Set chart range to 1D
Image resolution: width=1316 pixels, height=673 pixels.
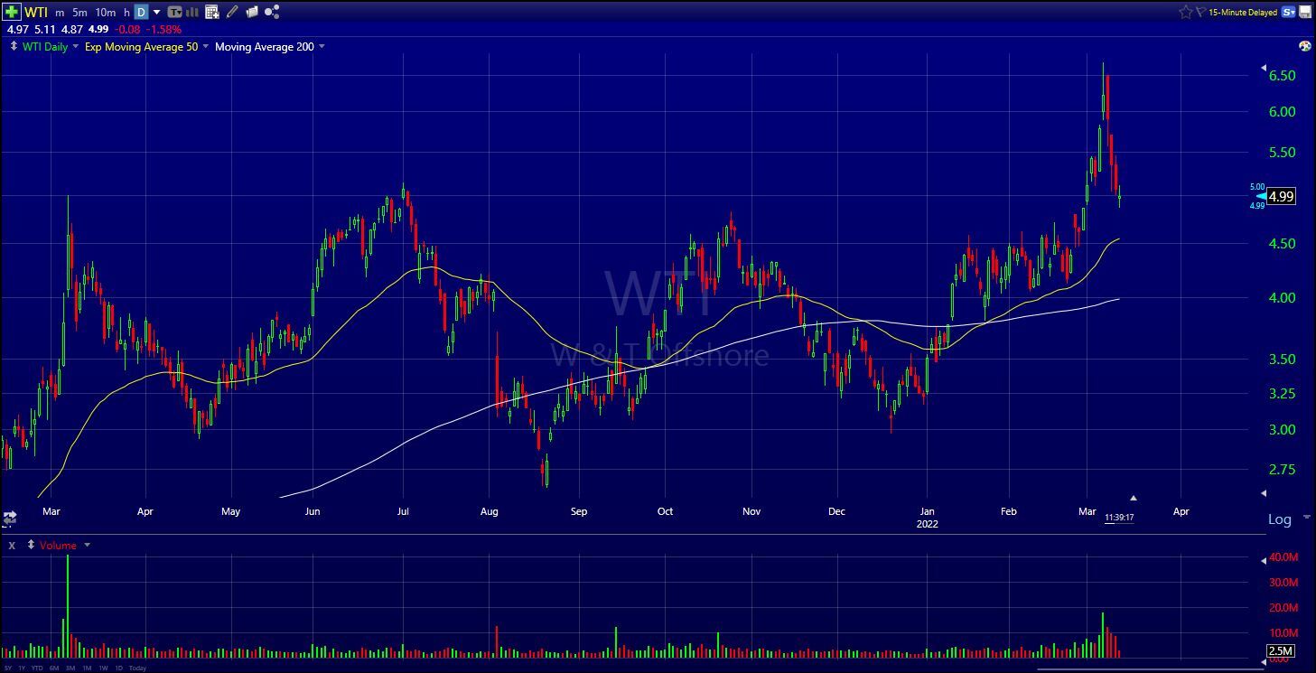coord(118,668)
